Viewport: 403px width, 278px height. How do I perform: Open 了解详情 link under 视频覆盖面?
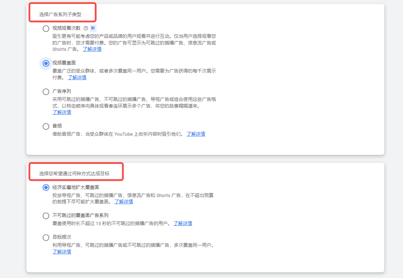77,78
